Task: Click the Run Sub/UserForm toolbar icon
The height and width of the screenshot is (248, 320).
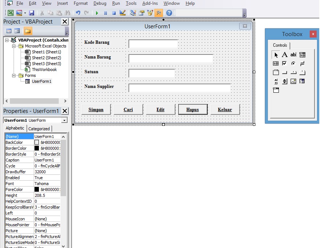Action: [x=97, y=13]
